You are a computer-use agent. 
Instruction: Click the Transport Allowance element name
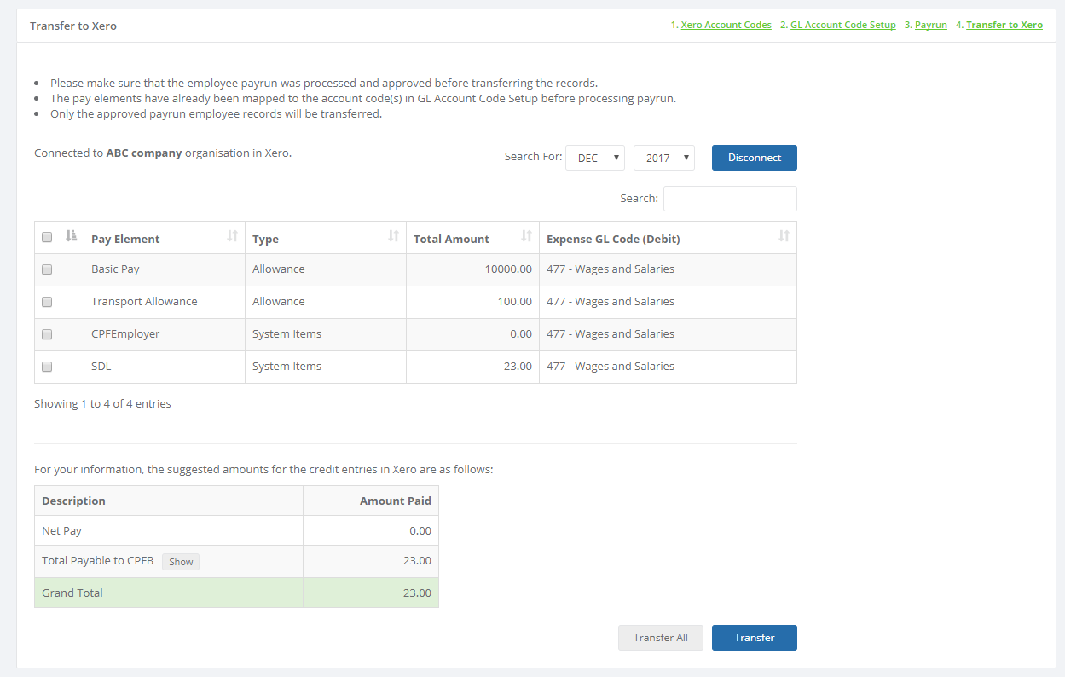click(144, 302)
